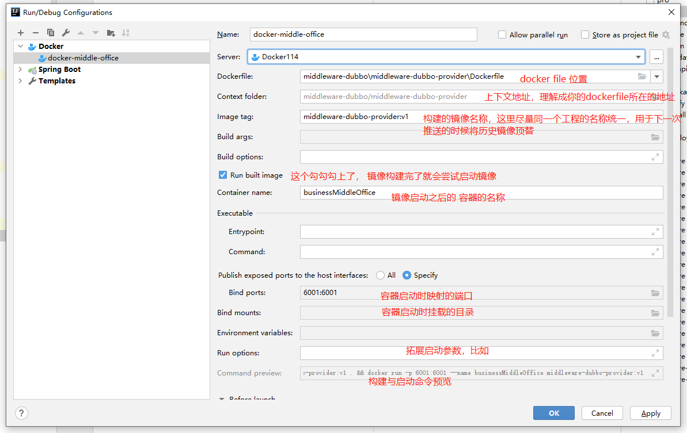This screenshot has width=687, height=433.
Task: Move configuration up arrow
Action: (81, 33)
